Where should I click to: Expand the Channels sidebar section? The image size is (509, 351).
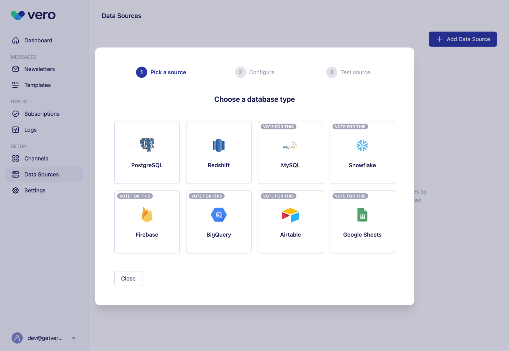click(36, 158)
